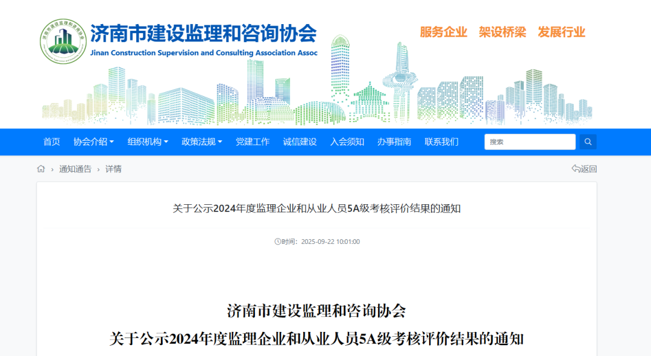The height and width of the screenshot is (356, 651).
Task: Click the magnifier search button
Action: point(588,142)
